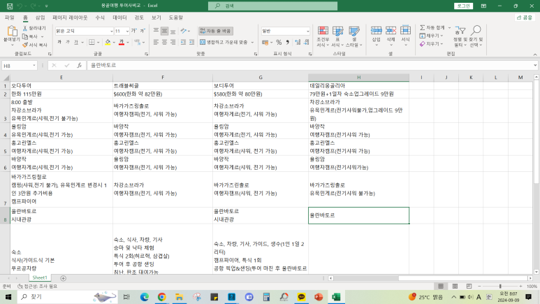Increase decimal places

(x=298, y=43)
